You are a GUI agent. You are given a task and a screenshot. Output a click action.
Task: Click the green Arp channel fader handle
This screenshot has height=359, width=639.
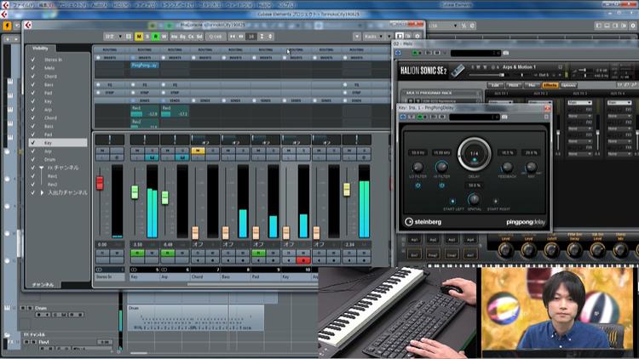tap(165, 197)
